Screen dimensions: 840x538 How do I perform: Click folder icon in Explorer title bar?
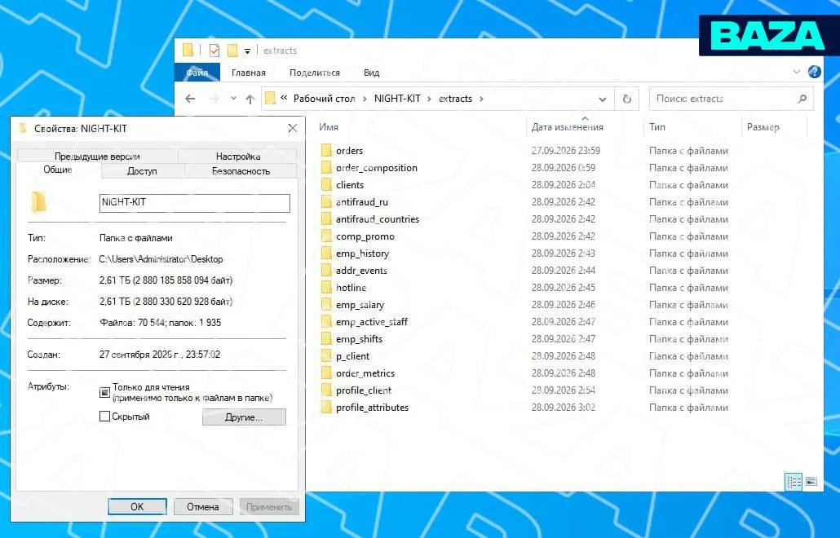click(x=188, y=51)
